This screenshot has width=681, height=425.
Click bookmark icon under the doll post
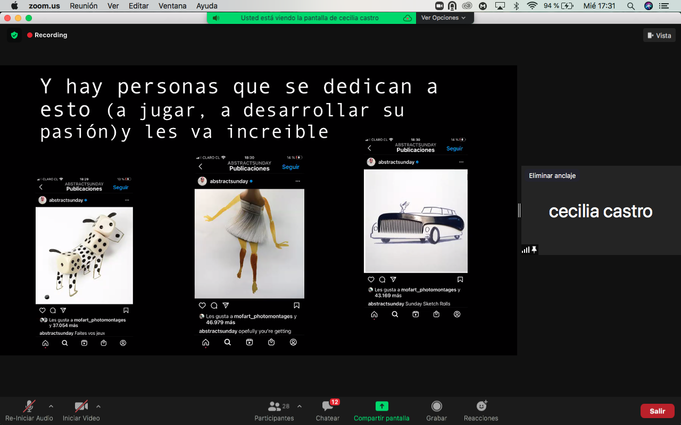pyautogui.click(x=296, y=305)
